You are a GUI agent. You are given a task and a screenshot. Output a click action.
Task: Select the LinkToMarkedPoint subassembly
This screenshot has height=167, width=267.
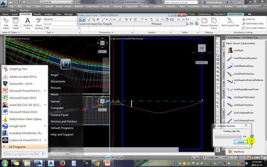coord(240,113)
